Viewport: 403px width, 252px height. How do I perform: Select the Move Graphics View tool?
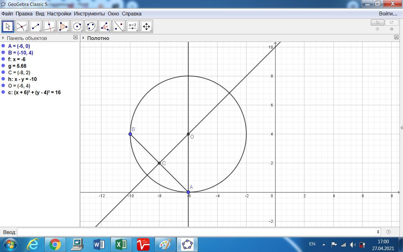point(146,26)
